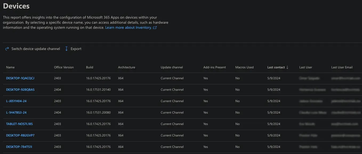Open device DESKTOP-1QACQCJ details
This screenshot has height=154, width=362.
coord(20,78)
